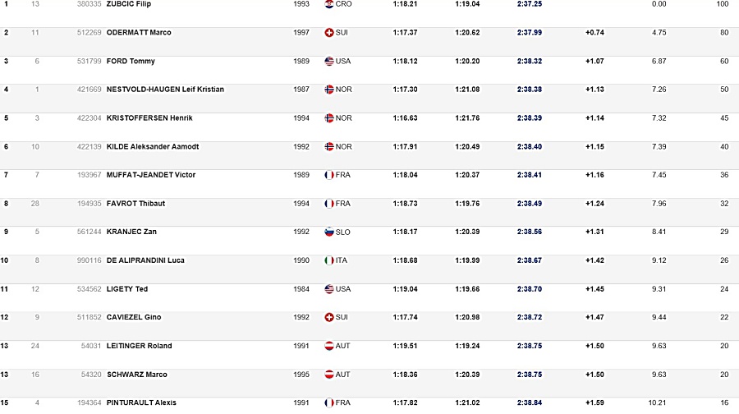Click the Croatia flag icon beside CRO

pos(329,4)
